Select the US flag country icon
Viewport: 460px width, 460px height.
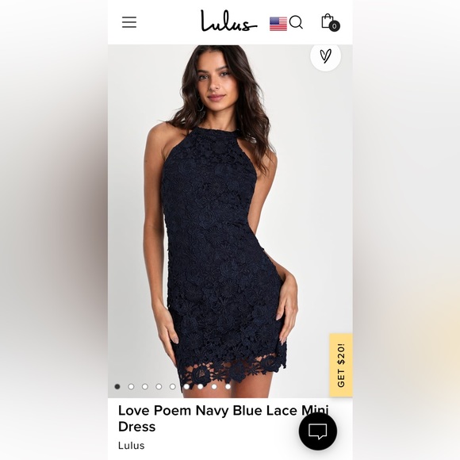[x=278, y=24]
